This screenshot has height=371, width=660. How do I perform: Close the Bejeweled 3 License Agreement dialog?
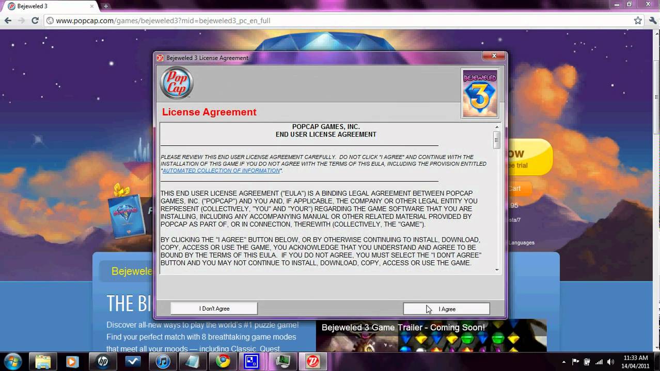(494, 56)
